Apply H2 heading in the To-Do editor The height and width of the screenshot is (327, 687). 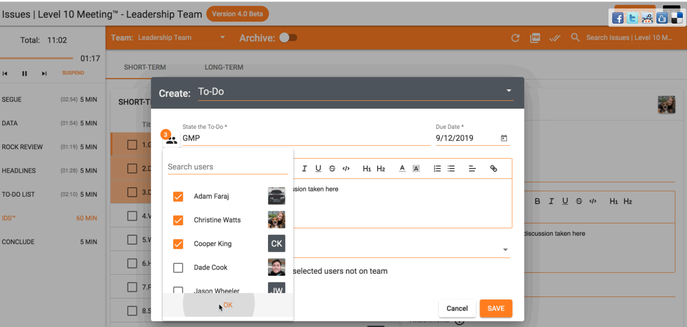click(x=381, y=168)
